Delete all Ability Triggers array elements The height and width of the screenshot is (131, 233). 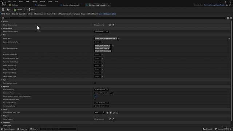click(x=113, y=119)
